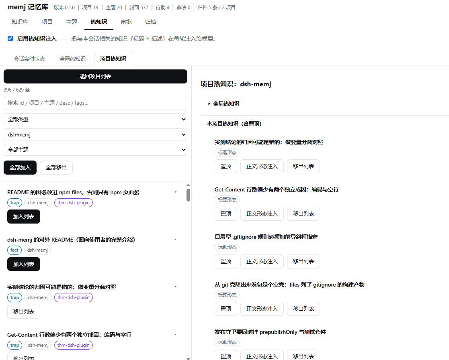Pin 目录型 .gitignore 规则 with 置顶
The image size is (449, 360).
(226, 261)
